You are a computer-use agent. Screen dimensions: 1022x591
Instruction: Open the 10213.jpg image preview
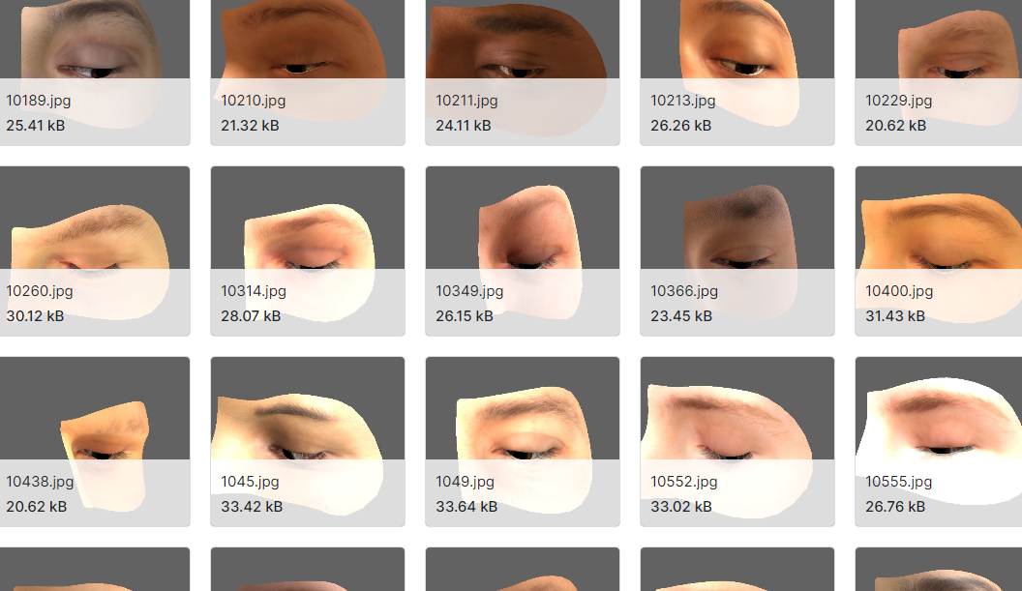[737, 39]
